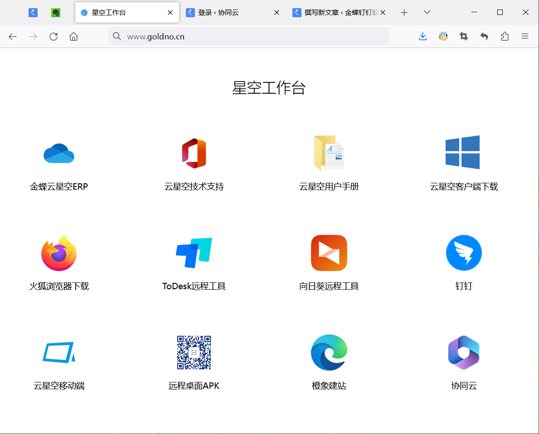Click the 金蝶云星空ERP text link
Screen dimensions: 539x434
pos(59,186)
